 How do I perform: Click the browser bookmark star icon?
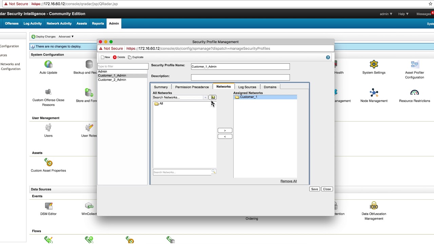click(x=430, y=4)
